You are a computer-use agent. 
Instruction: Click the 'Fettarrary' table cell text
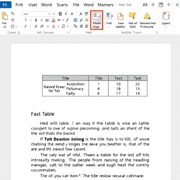75,89
